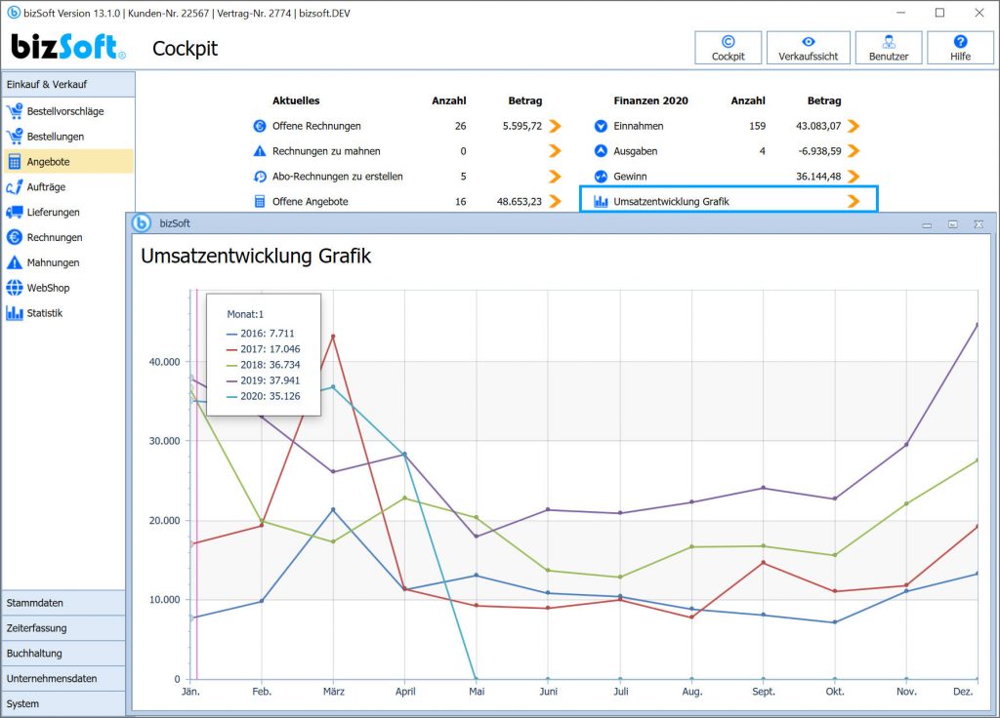Screen dimensions: 1000x718
Task: Click the bizSoft logo in chart window title
Action: click(x=142, y=223)
